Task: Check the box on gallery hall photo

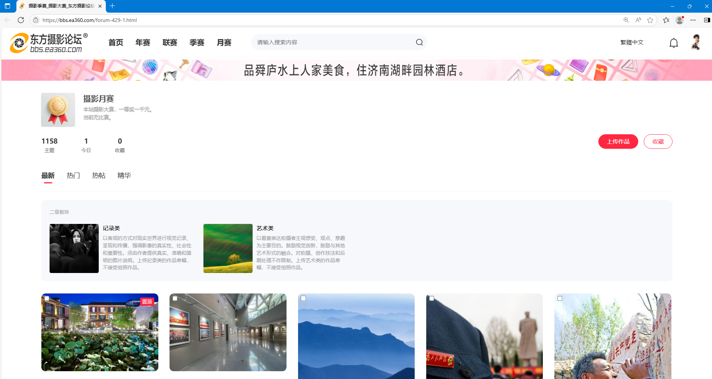Action: pos(175,298)
